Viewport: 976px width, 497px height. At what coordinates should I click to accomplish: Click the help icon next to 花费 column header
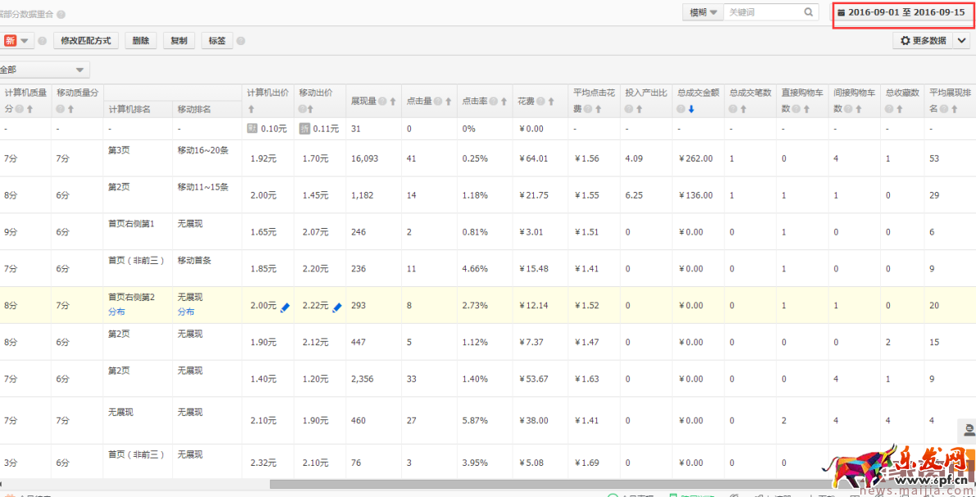540,100
